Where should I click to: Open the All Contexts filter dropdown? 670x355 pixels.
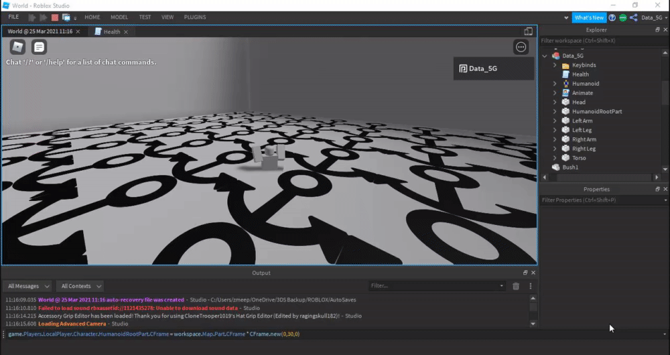click(x=81, y=286)
